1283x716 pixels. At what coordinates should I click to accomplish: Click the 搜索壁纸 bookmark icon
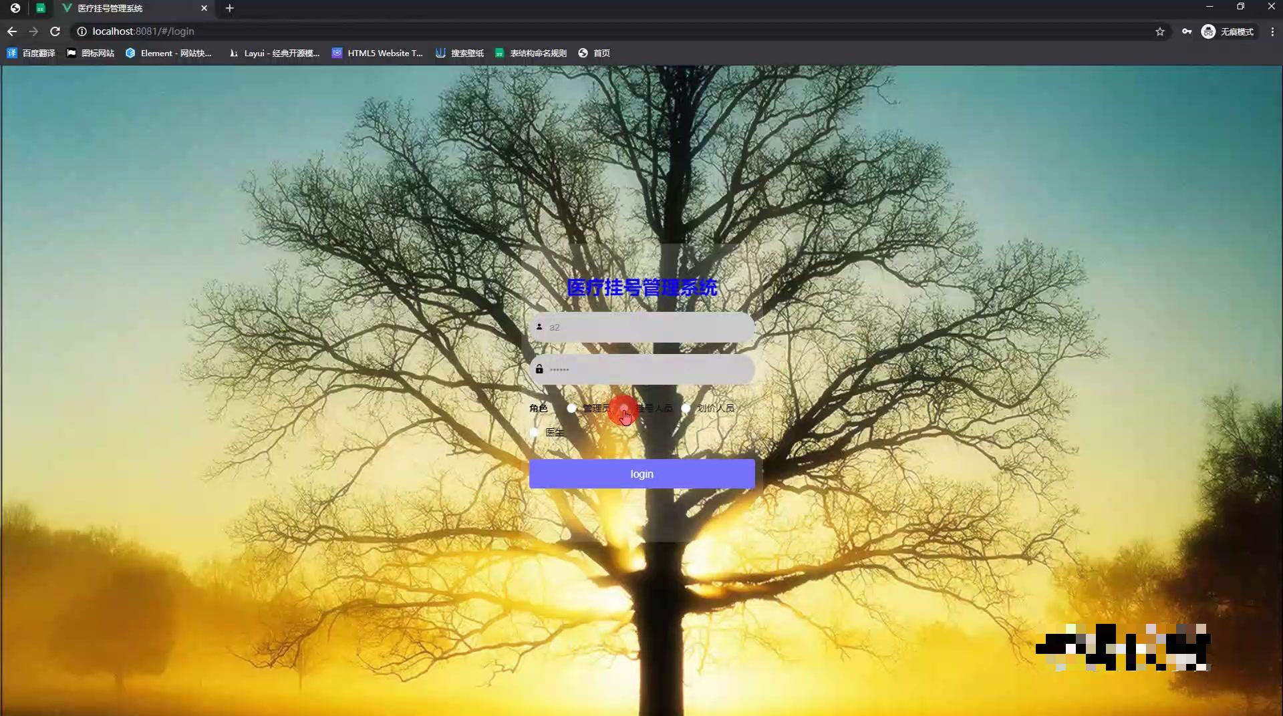pyautogui.click(x=441, y=53)
